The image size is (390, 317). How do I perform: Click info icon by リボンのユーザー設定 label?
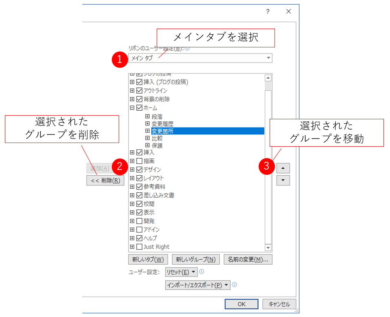[187, 48]
